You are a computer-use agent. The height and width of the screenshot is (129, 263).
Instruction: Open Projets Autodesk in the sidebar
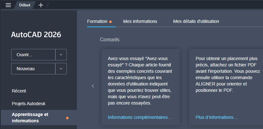pyautogui.click(x=29, y=104)
